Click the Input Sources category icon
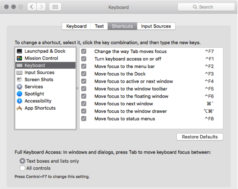Viewport: 238px width, 189px height. coord(20,73)
